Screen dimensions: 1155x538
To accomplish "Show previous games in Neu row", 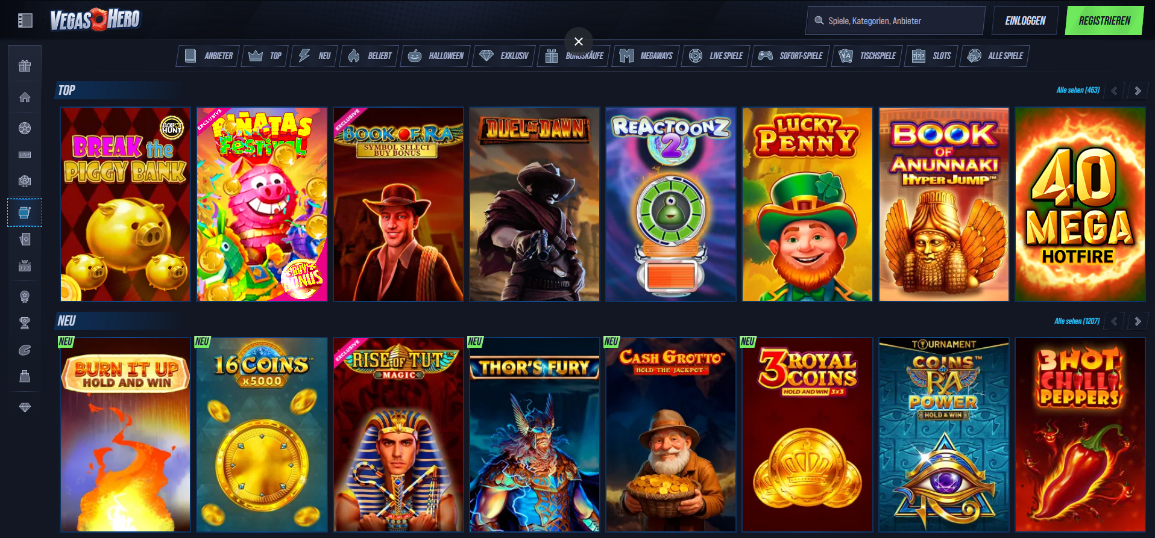I will pos(1114,321).
